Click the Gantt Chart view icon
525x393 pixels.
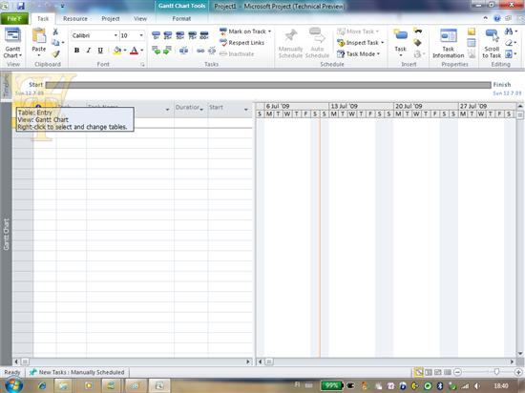click(x=12, y=36)
